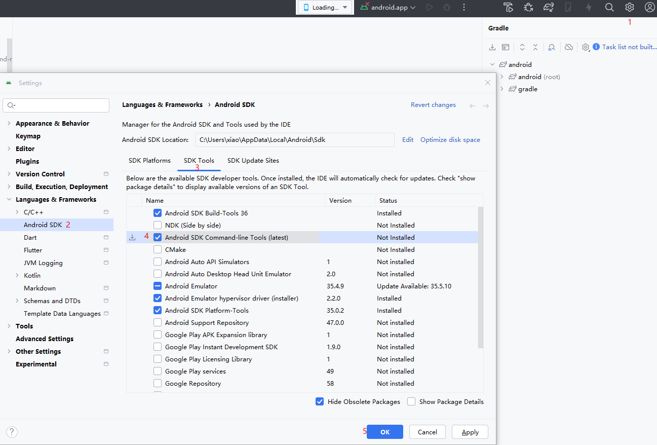Select Plugins in settings tree
The image size is (657, 445).
(27, 161)
